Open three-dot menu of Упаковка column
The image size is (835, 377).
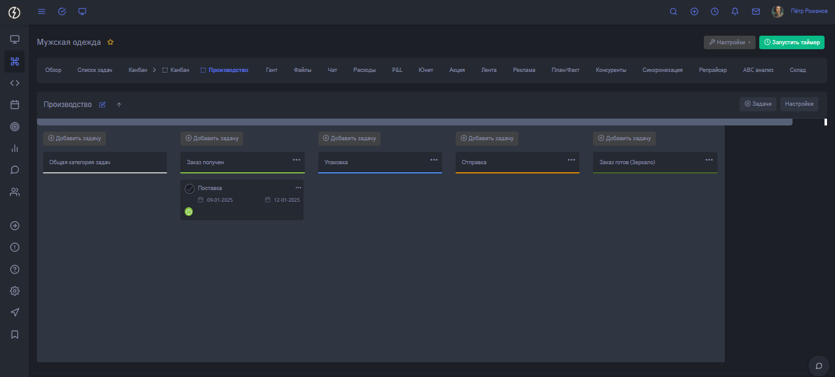(434, 160)
